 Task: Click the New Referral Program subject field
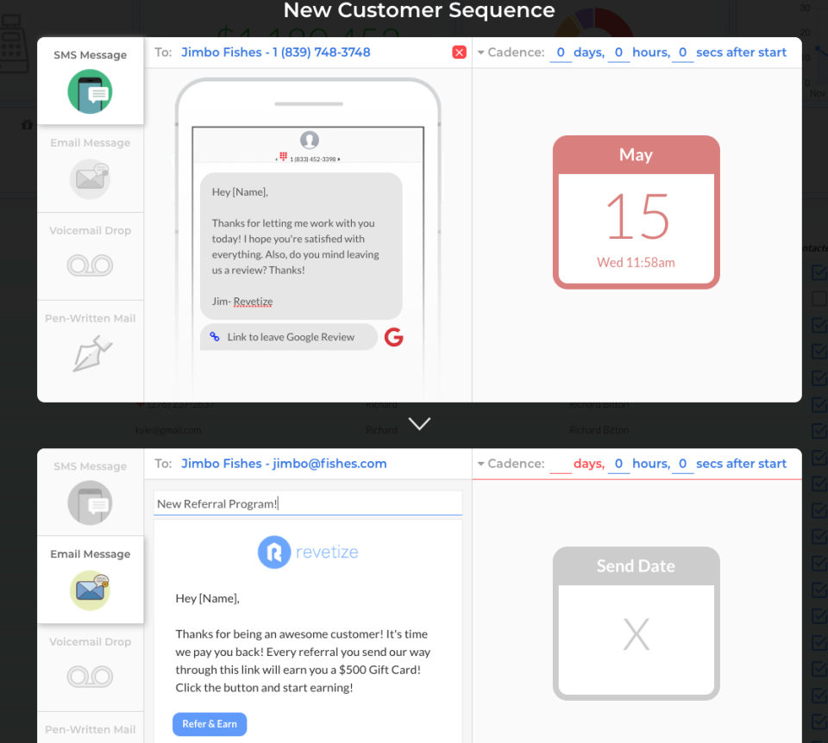click(x=308, y=503)
